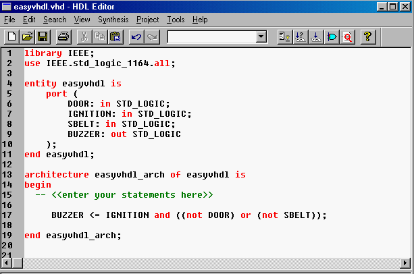
Task: Open the Project menu
Action: click(x=148, y=20)
